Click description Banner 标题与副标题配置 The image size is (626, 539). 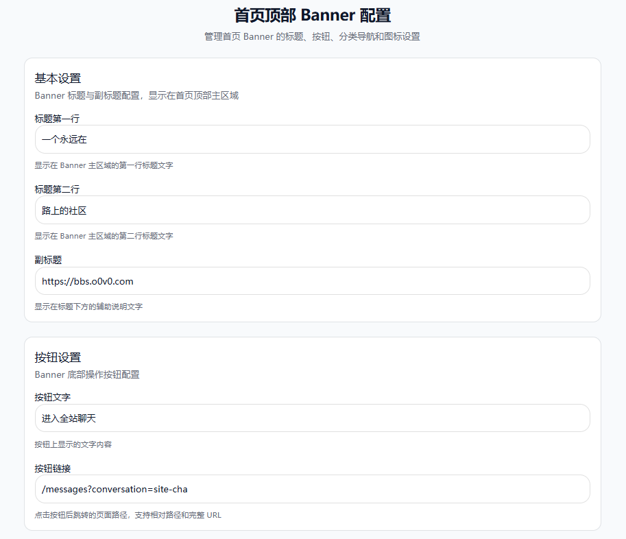coord(136,95)
